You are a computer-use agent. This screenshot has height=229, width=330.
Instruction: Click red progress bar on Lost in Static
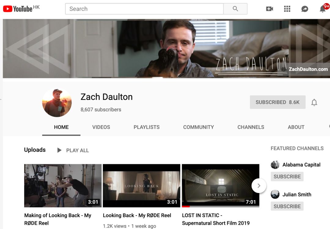click(186, 206)
